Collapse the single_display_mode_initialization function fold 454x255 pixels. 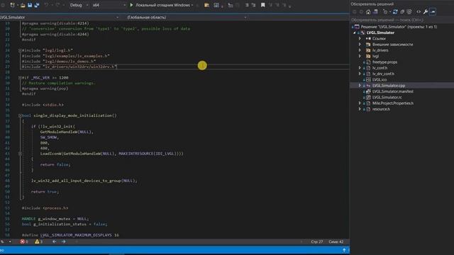[20, 115]
